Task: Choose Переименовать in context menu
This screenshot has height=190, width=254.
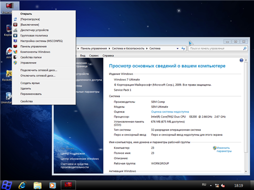Action: [x=31, y=94]
